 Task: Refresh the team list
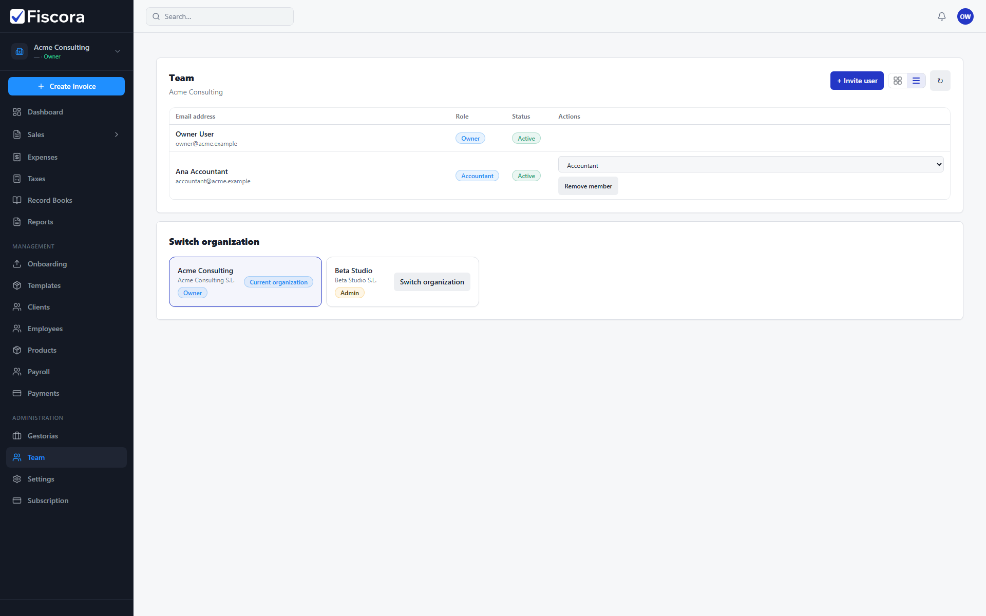pos(940,81)
